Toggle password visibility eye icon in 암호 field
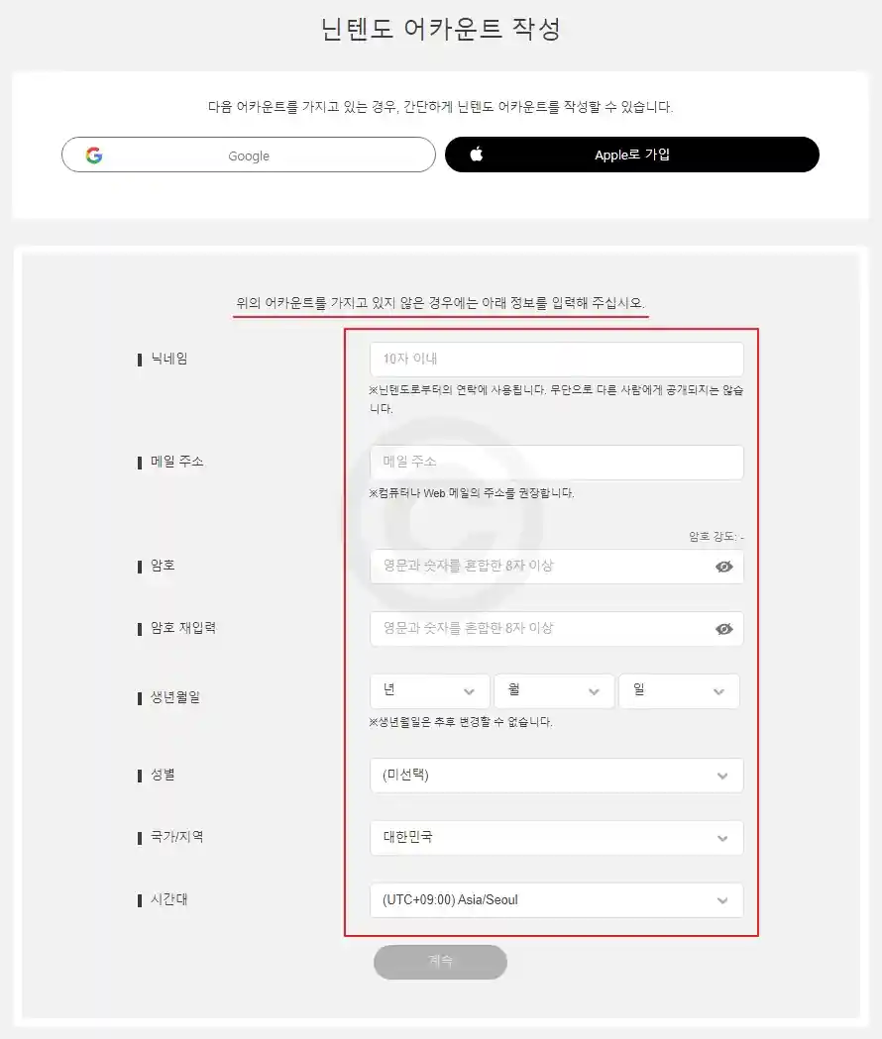The height and width of the screenshot is (1039, 882). pos(724,567)
